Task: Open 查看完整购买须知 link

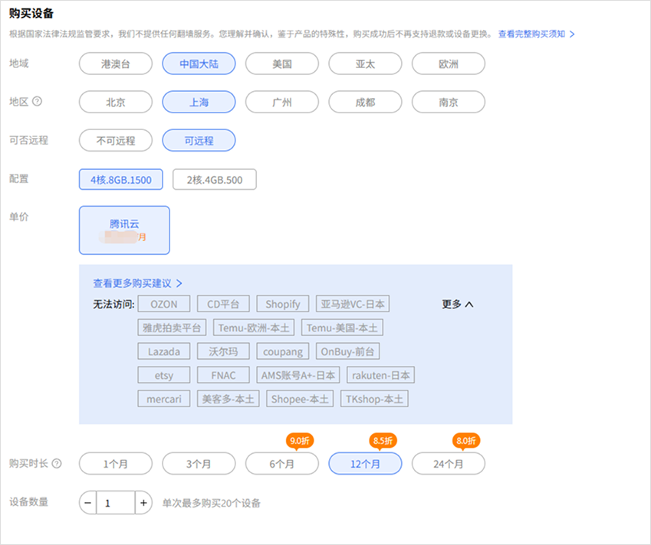Action: point(536,34)
